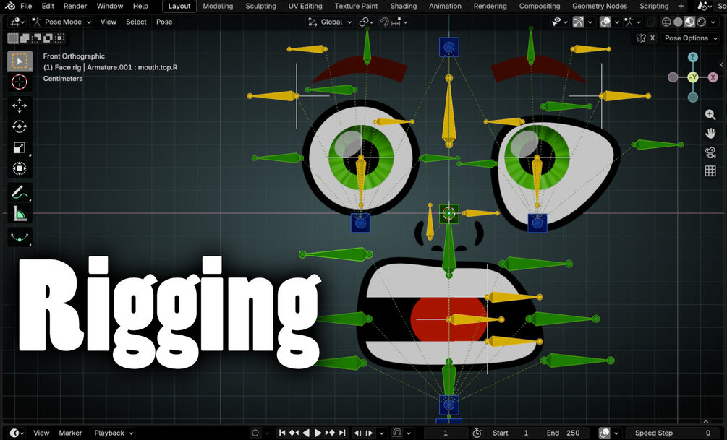Click the current frame field showing 1
The width and height of the screenshot is (727, 440).
pyautogui.click(x=446, y=433)
